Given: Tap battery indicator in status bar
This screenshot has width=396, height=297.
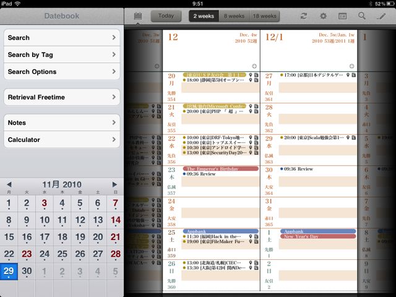Looking at the screenshot, I should click(x=392, y=4).
